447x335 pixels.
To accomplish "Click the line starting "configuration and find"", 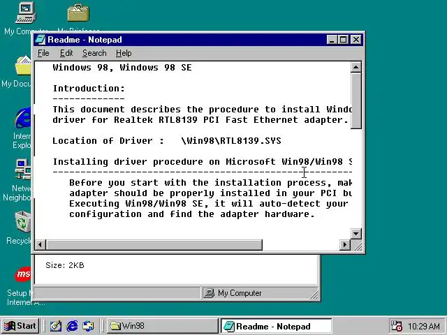I will [192, 214].
